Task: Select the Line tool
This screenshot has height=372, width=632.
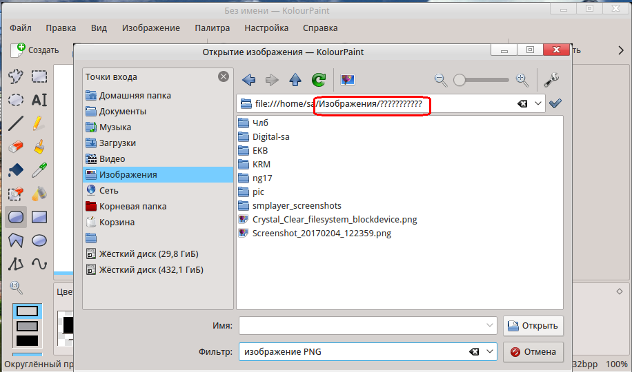Action: pos(16,123)
